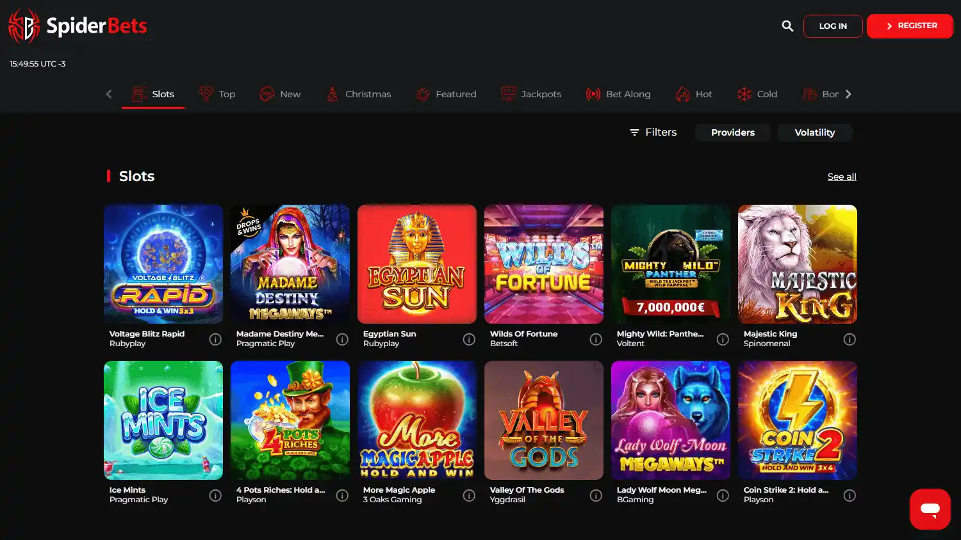
Task: Switch to the Jackpots tab
Action: click(x=531, y=94)
